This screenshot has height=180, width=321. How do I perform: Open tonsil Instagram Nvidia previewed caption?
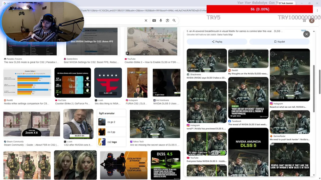(206, 129)
